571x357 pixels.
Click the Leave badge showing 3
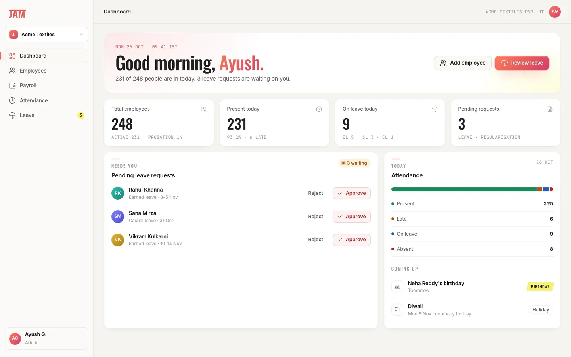point(80,115)
